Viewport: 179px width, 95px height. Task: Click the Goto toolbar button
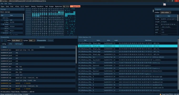(7, 7)
